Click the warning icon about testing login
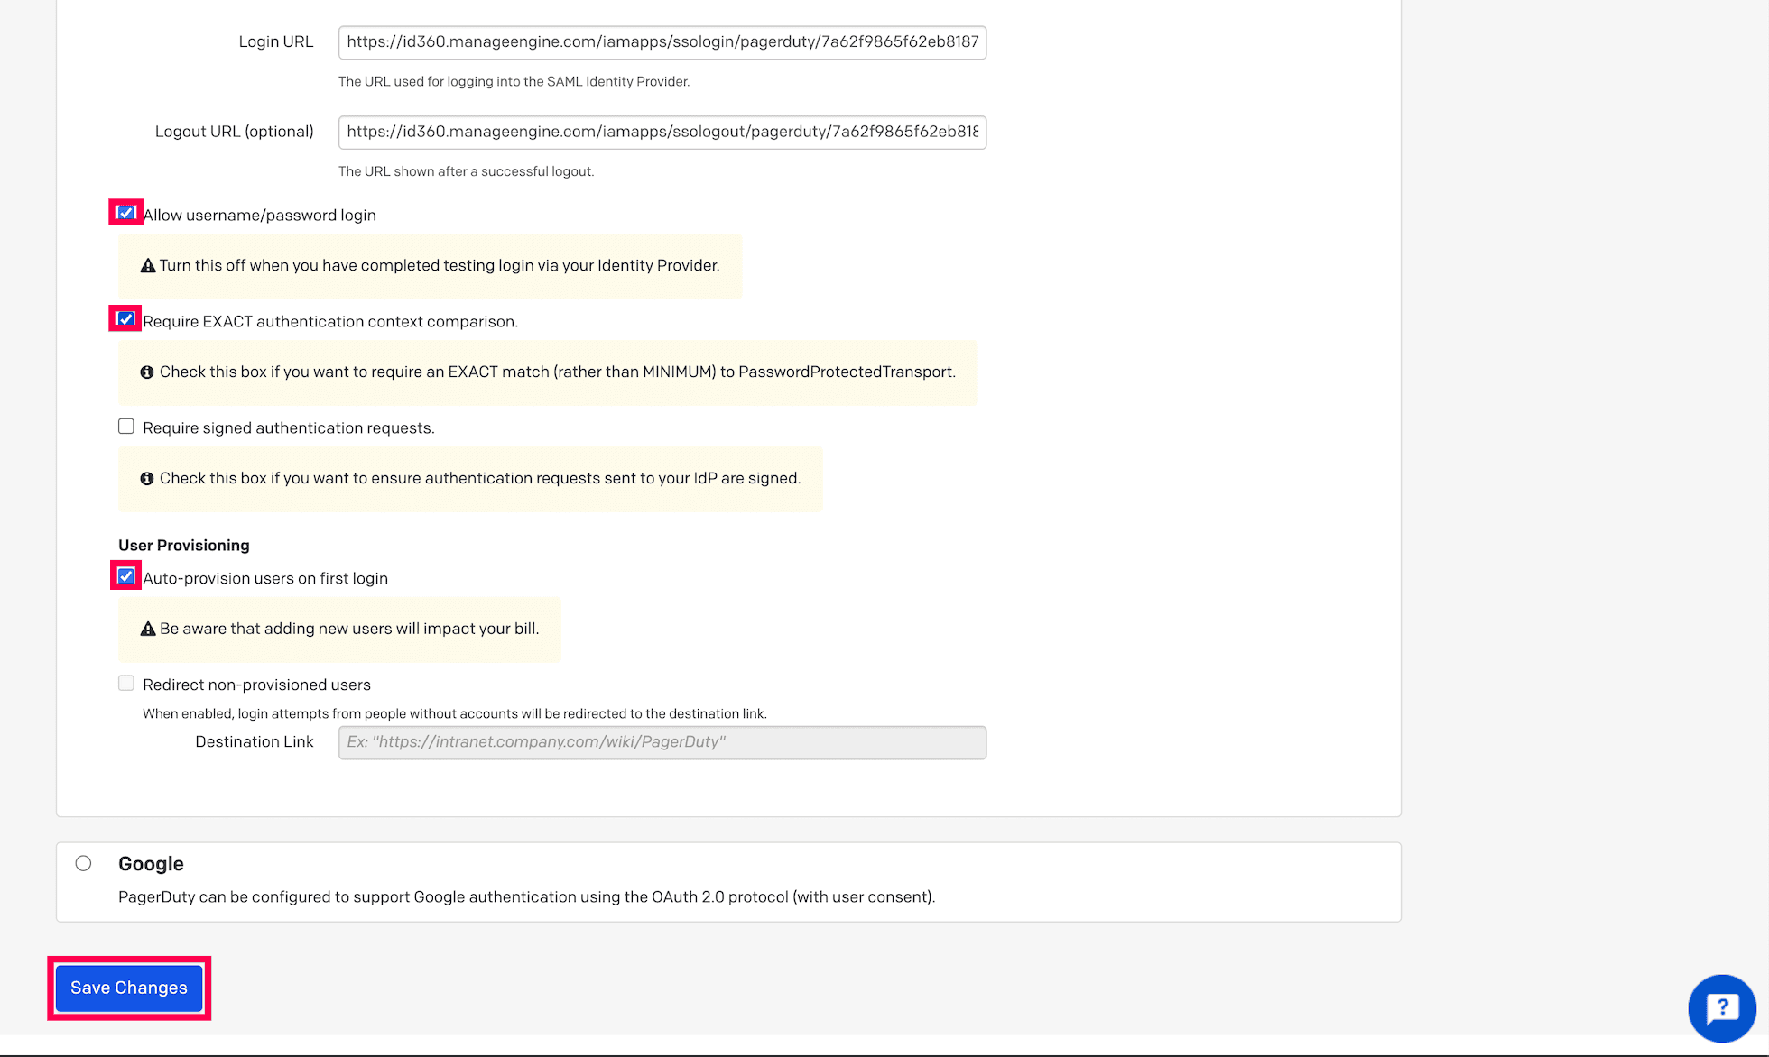 pyautogui.click(x=147, y=264)
